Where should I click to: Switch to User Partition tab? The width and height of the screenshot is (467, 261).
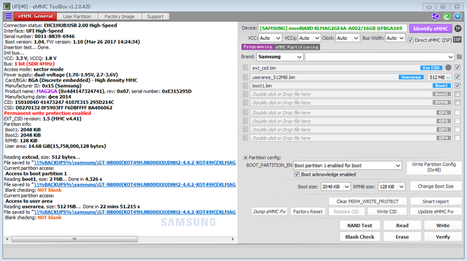77,17
